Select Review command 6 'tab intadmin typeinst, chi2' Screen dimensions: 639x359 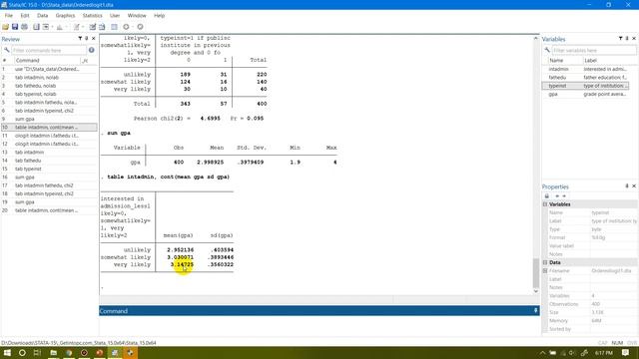49,111
